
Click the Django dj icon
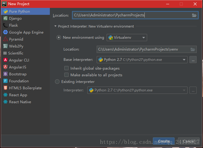(5, 18)
